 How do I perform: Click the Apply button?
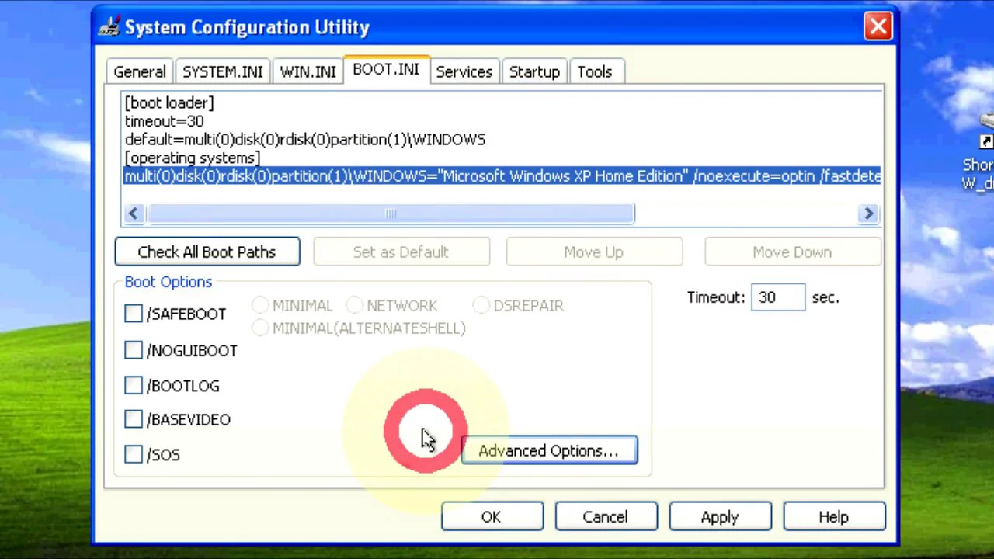click(x=720, y=517)
